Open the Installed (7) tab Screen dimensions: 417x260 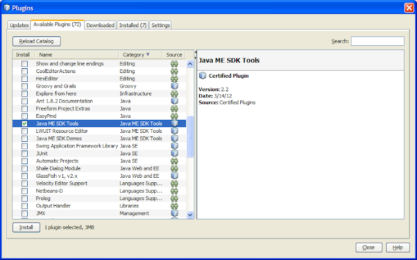[x=133, y=25]
